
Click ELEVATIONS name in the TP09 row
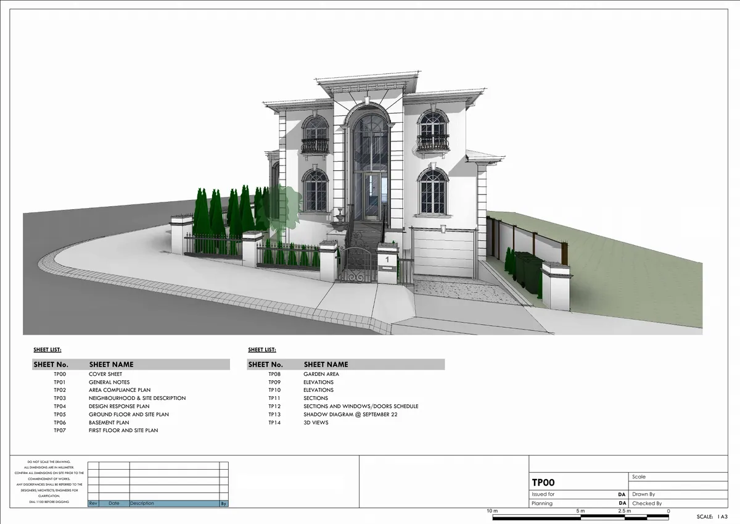click(318, 382)
